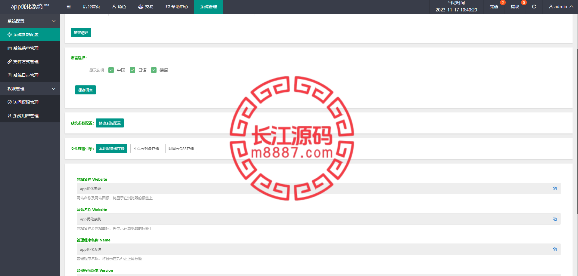Click the scales icon on 交易 nav item

141,7
